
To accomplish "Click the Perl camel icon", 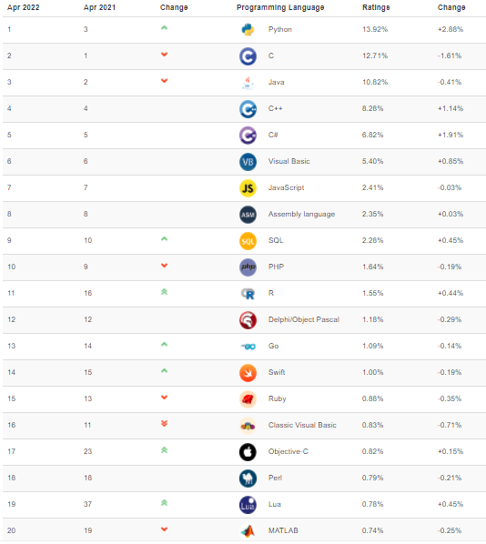I will point(248,479).
